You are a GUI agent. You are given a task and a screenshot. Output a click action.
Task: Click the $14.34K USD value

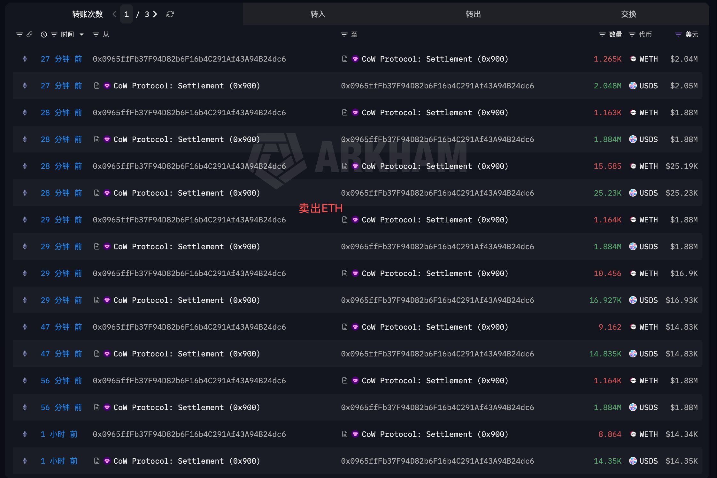(x=682, y=434)
